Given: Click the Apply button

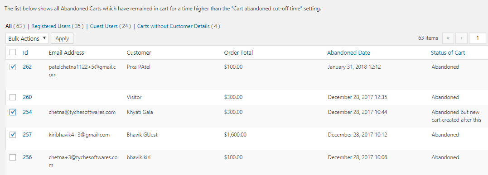Looking at the screenshot, I should coord(62,38).
